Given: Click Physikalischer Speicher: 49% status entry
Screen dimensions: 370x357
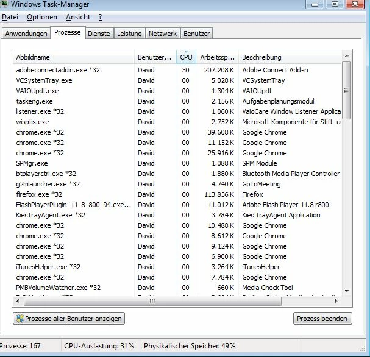Looking at the screenshot, I should [x=190, y=346].
